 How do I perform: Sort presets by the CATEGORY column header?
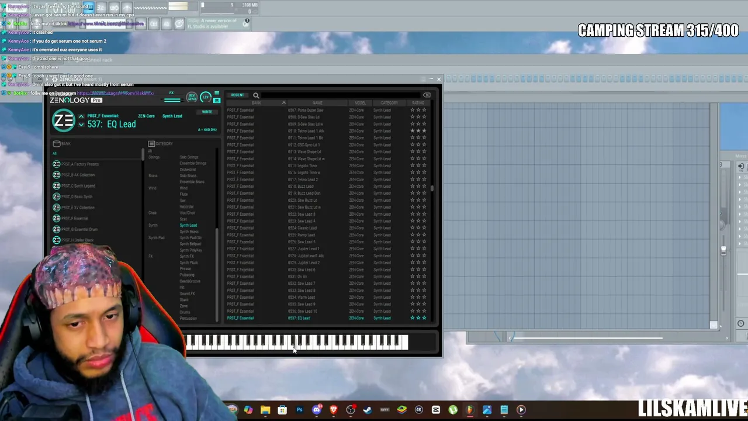click(x=389, y=103)
